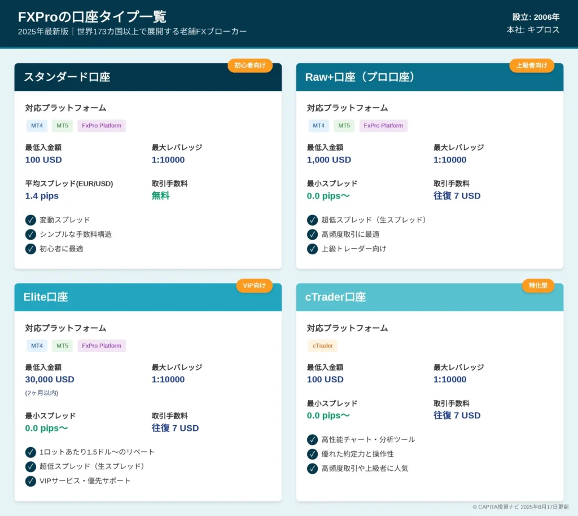Viewport: 578px width, 516px height.
Task: Click the checkmark icon beside 優れた約定力と操作性
Action: point(312,454)
